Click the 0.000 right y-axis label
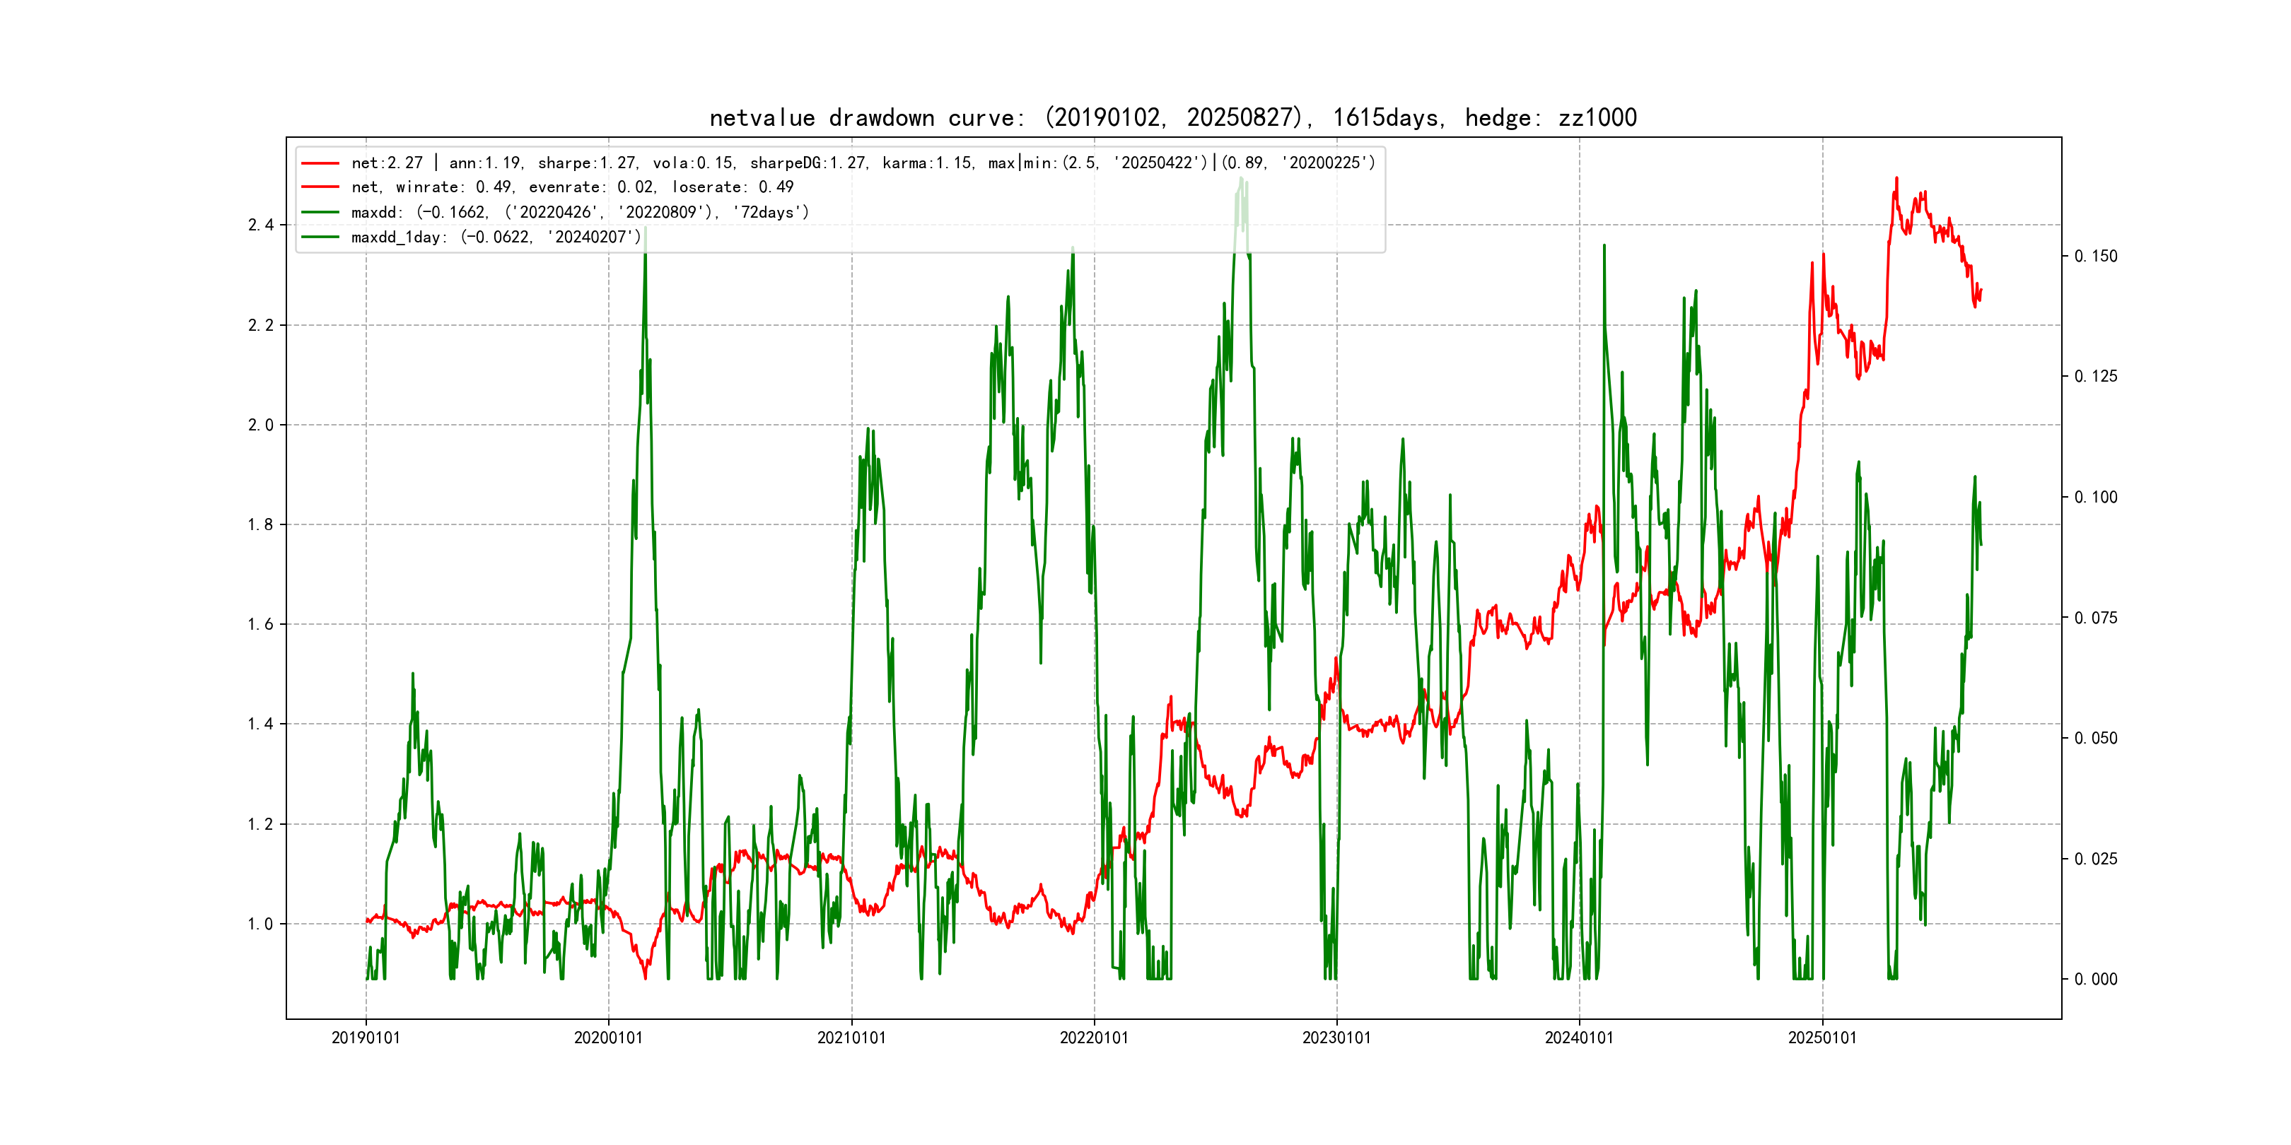The width and height of the screenshot is (2291, 1145). [x=2095, y=980]
